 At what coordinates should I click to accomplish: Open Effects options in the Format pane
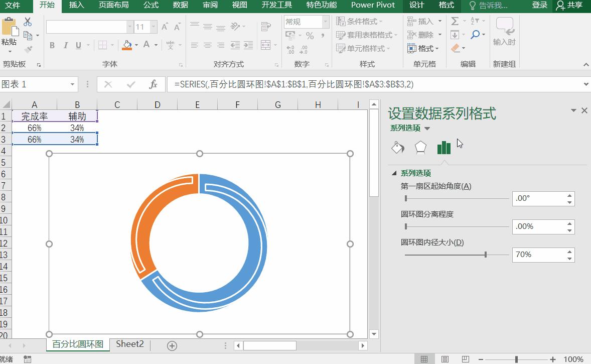(421, 147)
